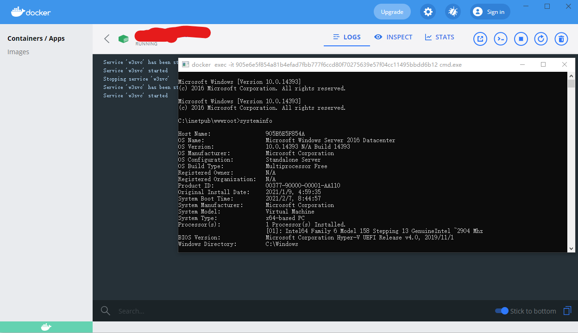Click the cmd window title icon
Image resolution: width=578 pixels, height=333 pixels.
point(185,65)
